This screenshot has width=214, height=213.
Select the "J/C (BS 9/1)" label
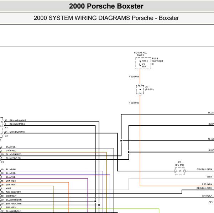[149, 88]
